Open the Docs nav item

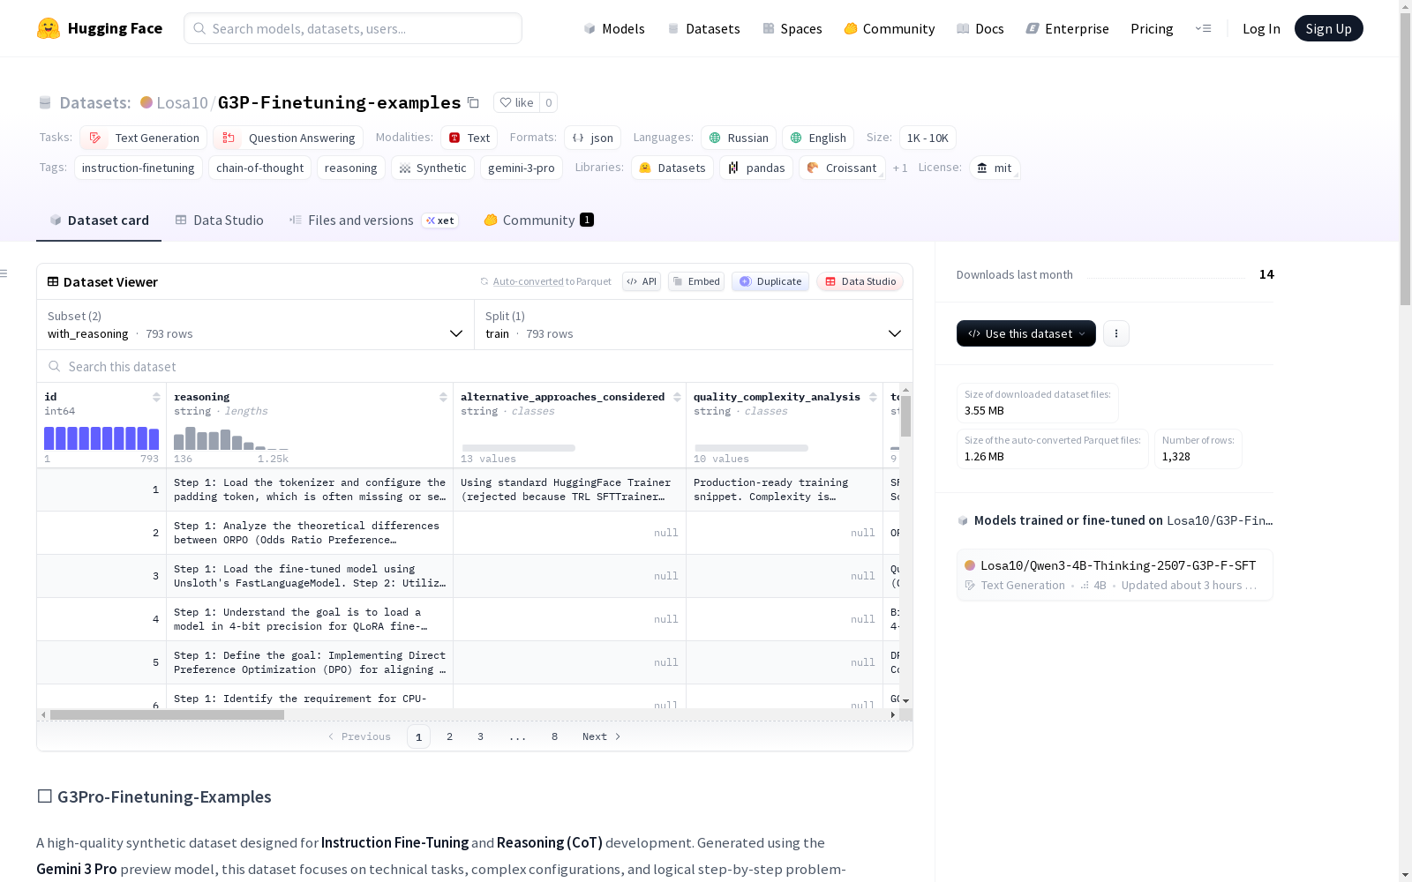(x=980, y=28)
